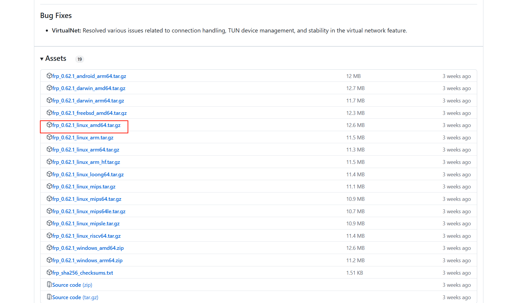Click package icon beside frp_sha256_checksums.txt
This screenshot has width=510, height=303.
coord(49,272)
